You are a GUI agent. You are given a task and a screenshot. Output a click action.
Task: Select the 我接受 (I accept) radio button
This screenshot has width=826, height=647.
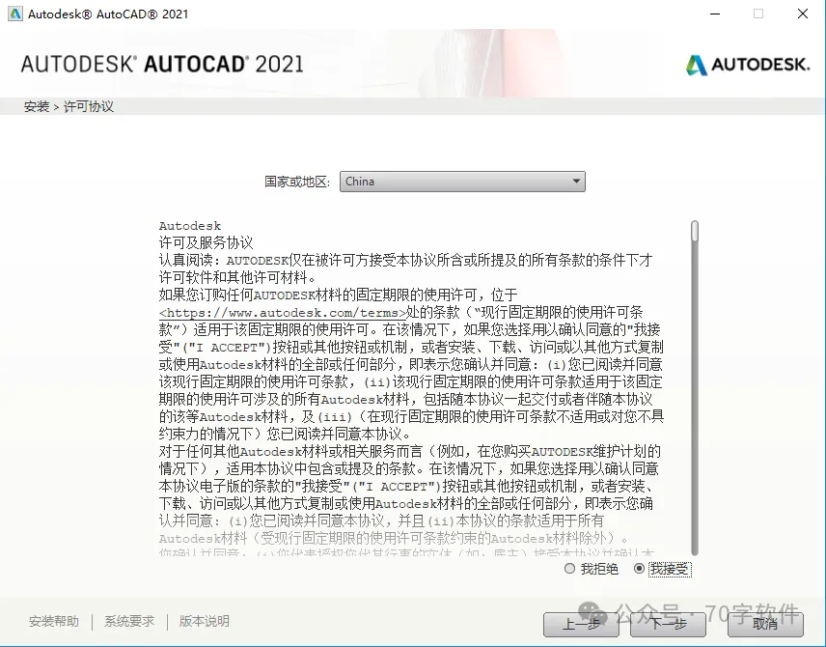(639, 569)
